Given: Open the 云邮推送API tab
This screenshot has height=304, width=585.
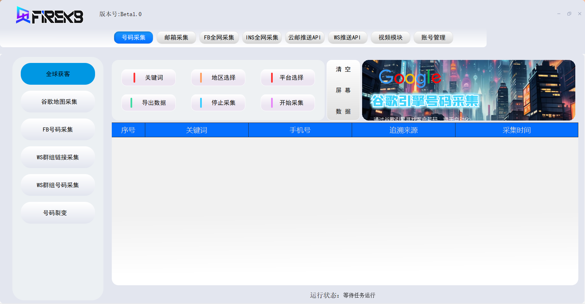Looking at the screenshot, I should point(305,37).
